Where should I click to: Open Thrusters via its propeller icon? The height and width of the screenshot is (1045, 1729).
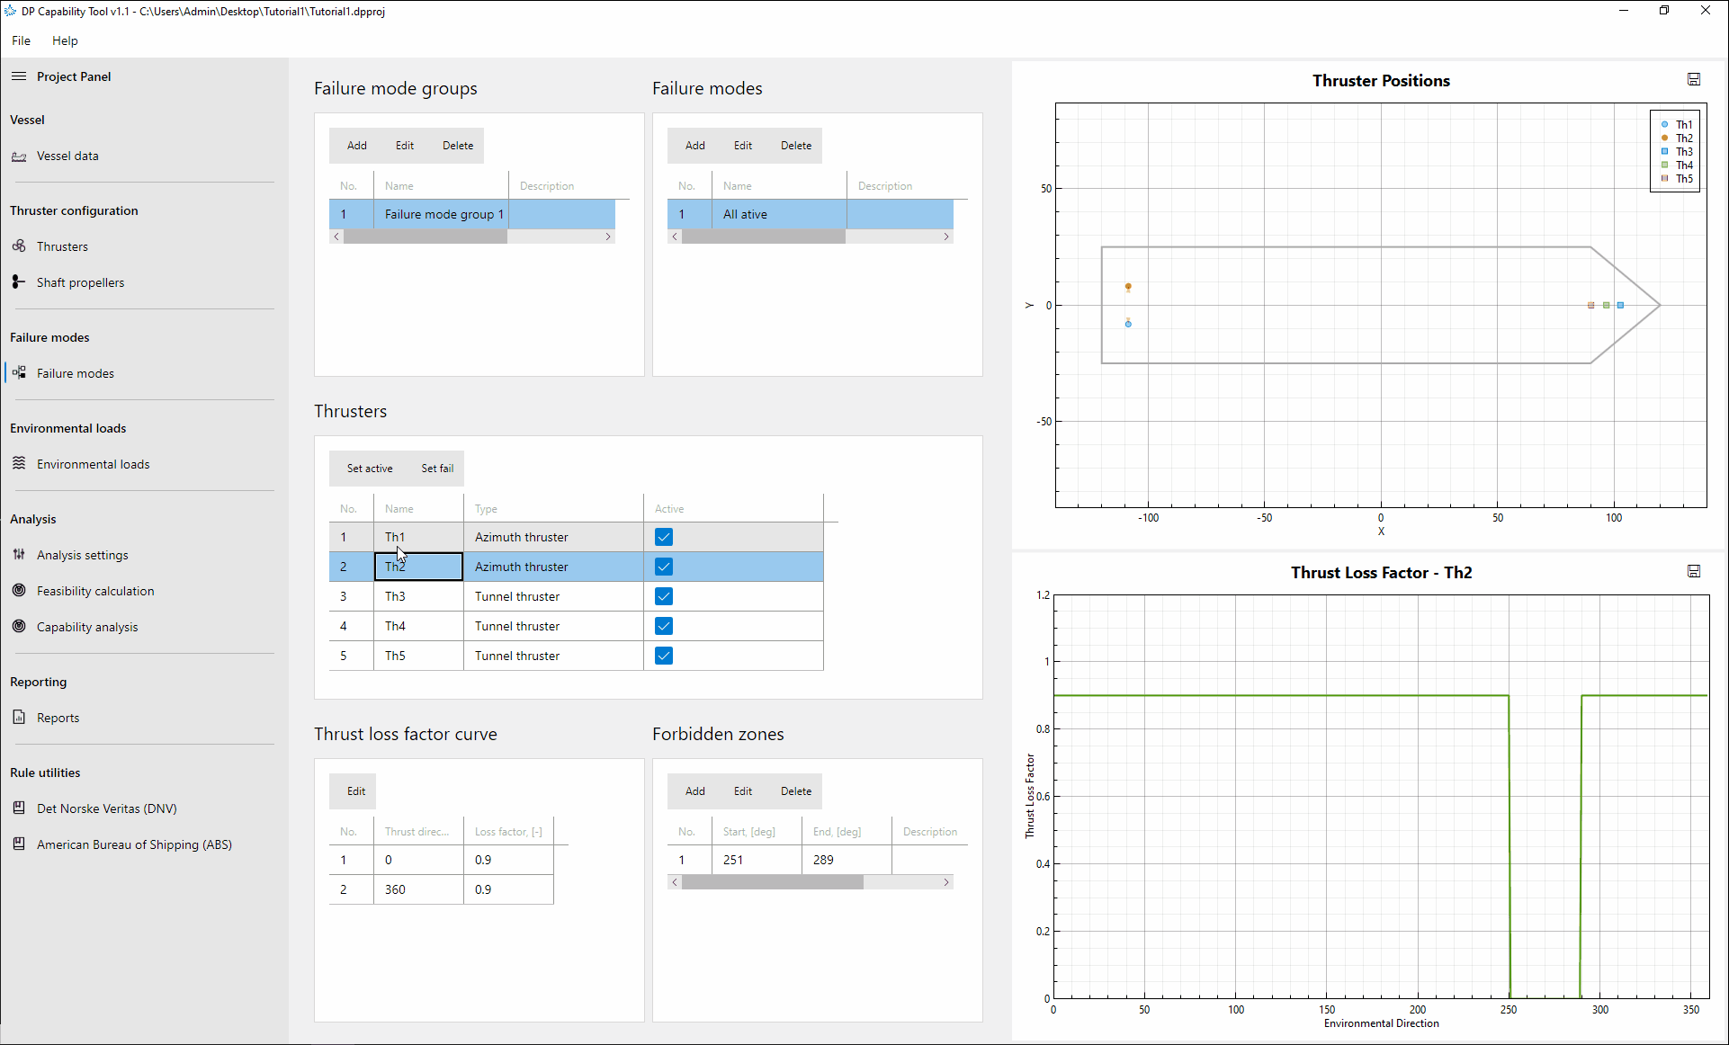tap(19, 246)
